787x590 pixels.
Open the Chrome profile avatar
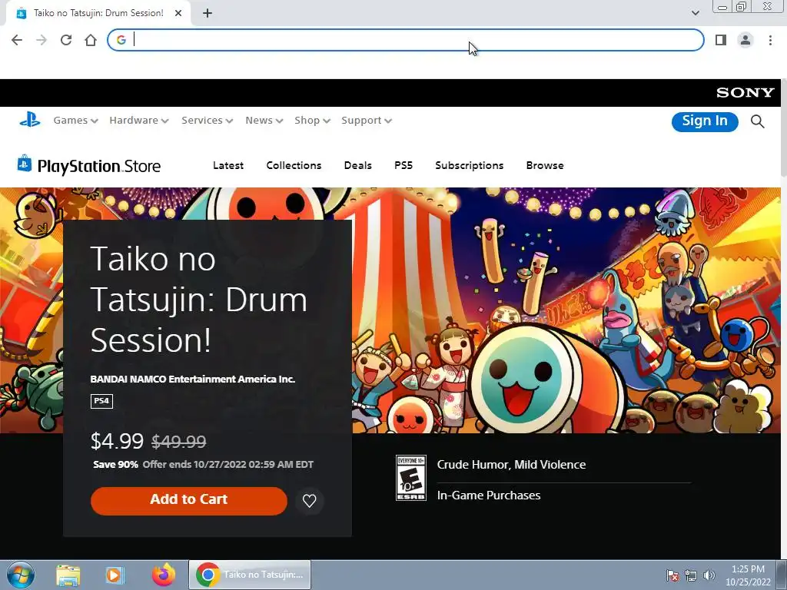tap(745, 40)
